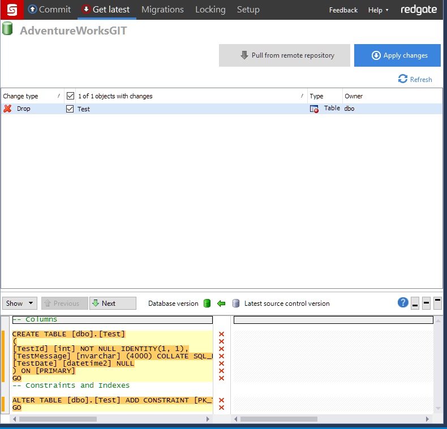Click Pull from remote repository button
The width and height of the screenshot is (447, 429).
pos(284,55)
